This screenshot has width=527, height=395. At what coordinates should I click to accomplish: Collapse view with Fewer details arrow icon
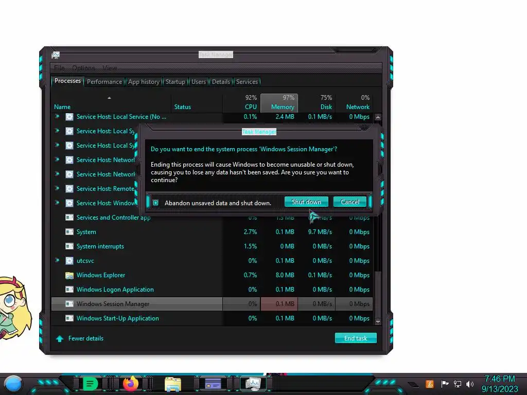pyautogui.click(x=60, y=338)
